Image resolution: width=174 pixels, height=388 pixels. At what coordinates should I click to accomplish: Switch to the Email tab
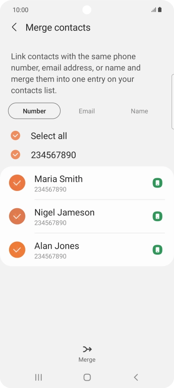click(87, 111)
